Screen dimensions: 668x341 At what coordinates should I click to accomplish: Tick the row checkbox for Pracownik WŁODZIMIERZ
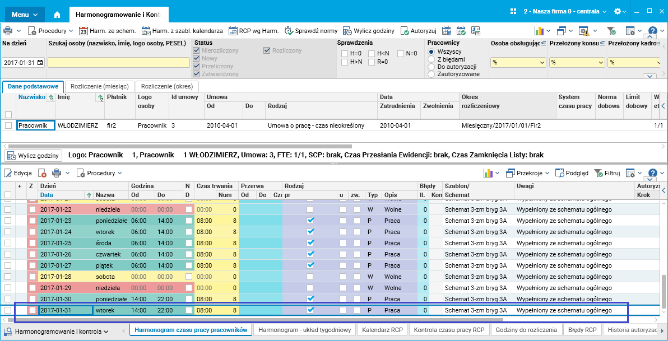8,126
